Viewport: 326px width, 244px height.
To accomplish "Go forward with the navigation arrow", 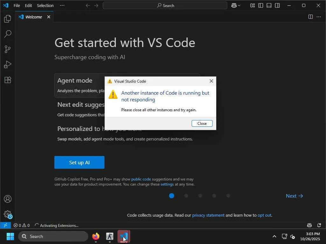I will coord(96,6).
